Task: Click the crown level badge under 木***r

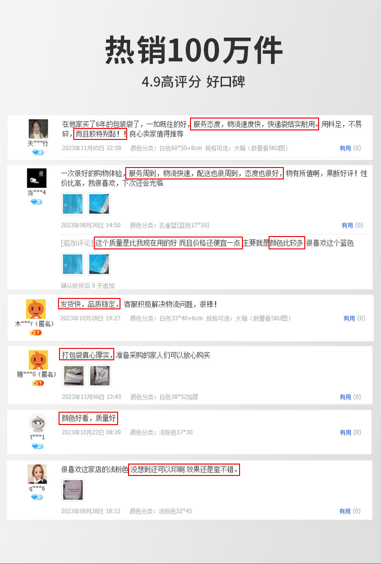Action: click(x=36, y=333)
